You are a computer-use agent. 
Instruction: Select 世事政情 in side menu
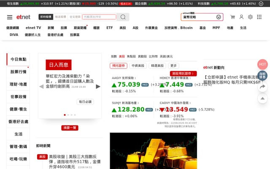pyautogui.click(x=18, y=97)
